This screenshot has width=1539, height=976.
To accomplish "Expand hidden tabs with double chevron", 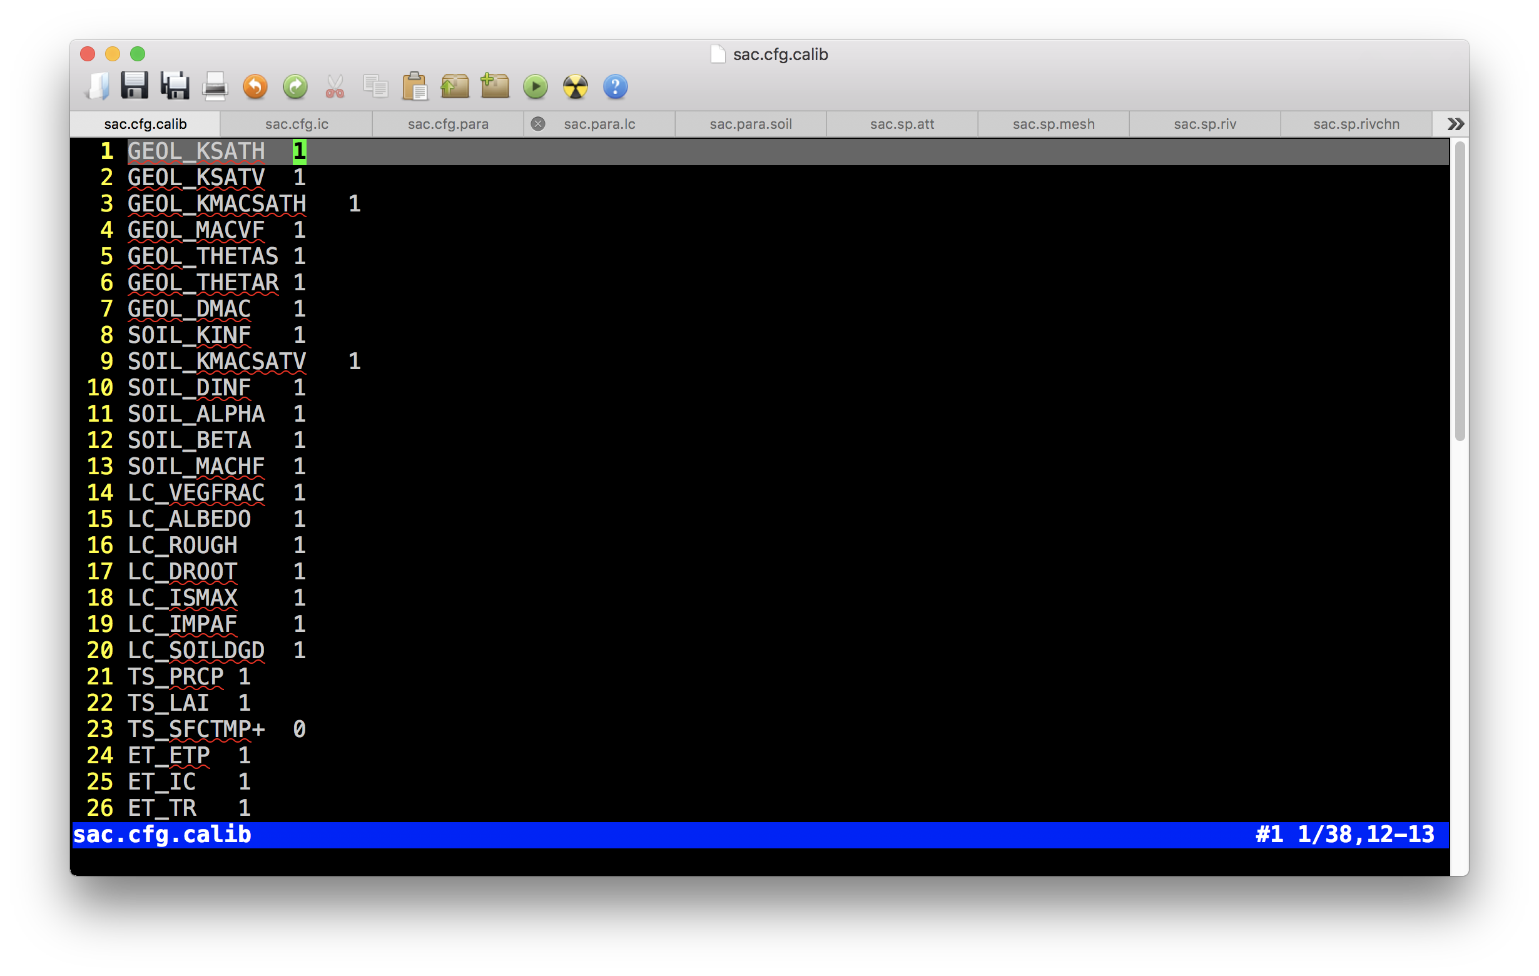I will 1455,124.
